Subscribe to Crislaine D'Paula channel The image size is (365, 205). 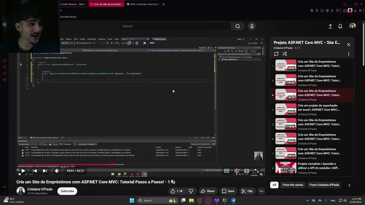tap(67, 191)
